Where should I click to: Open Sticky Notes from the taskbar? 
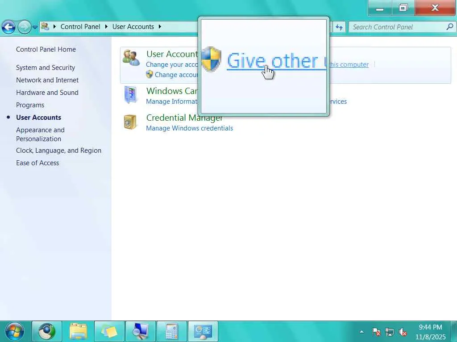click(x=109, y=331)
